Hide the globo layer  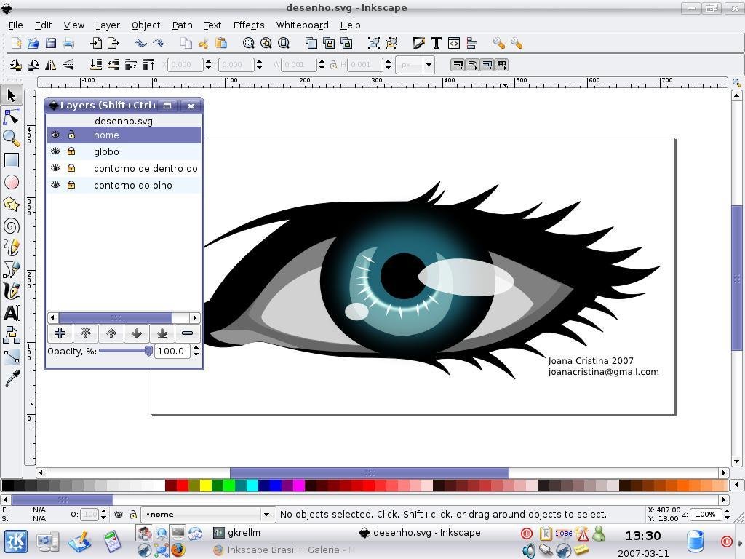coord(55,151)
